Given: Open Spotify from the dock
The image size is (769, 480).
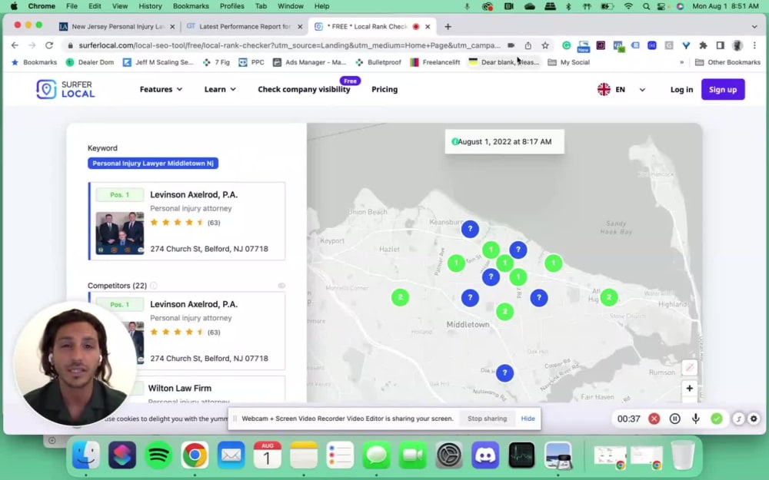Looking at the screenshot, I should (158, 455).
